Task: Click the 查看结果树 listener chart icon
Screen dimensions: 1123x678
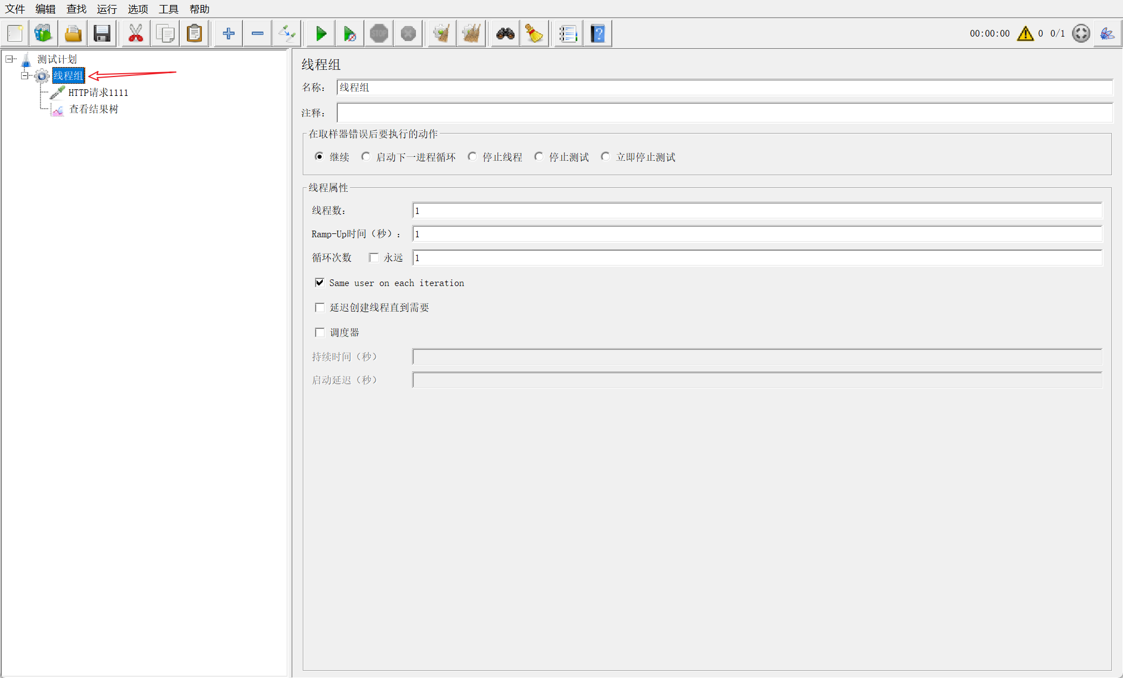Action: pyautogui.click(x=58, y=110)
